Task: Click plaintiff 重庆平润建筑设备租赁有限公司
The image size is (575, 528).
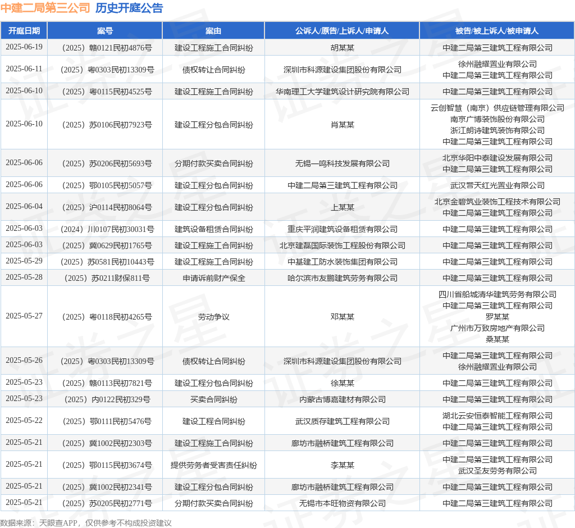Action: tap(343, 229)
